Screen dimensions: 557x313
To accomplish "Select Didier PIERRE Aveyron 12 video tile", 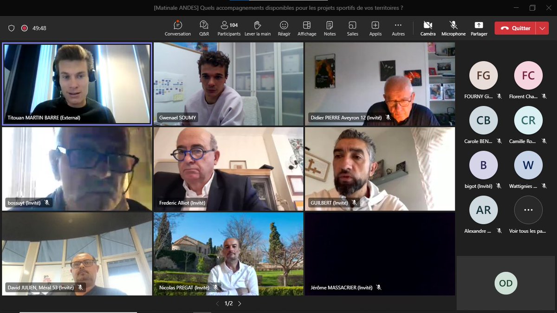I will pos(380,84).
